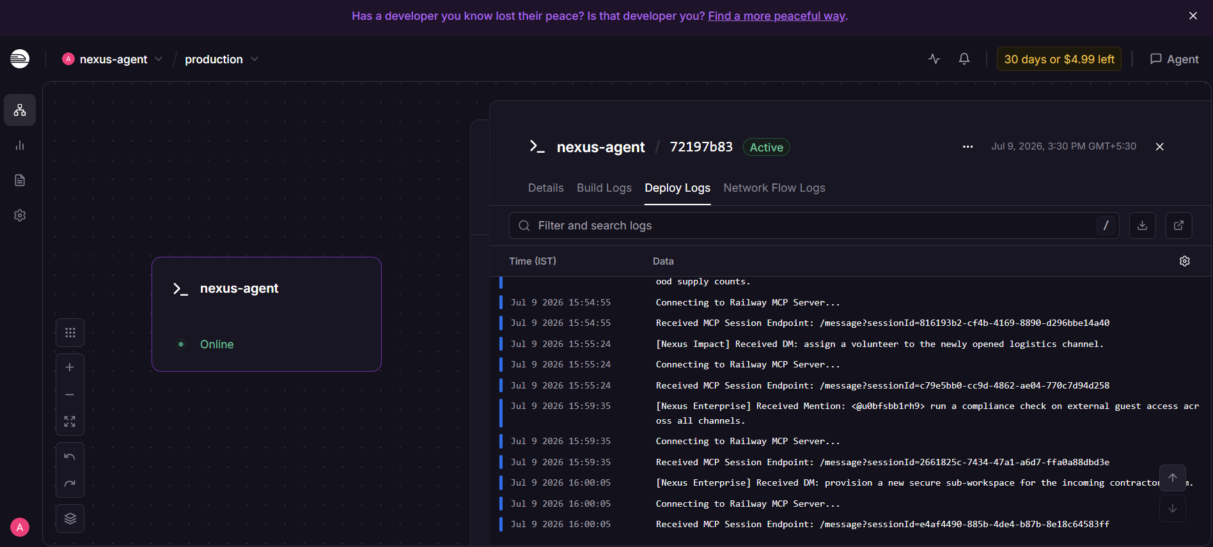Viewport: 1213px width, 547px height.
Task: Fit canvas to screen
Action: tap(70, 422)
